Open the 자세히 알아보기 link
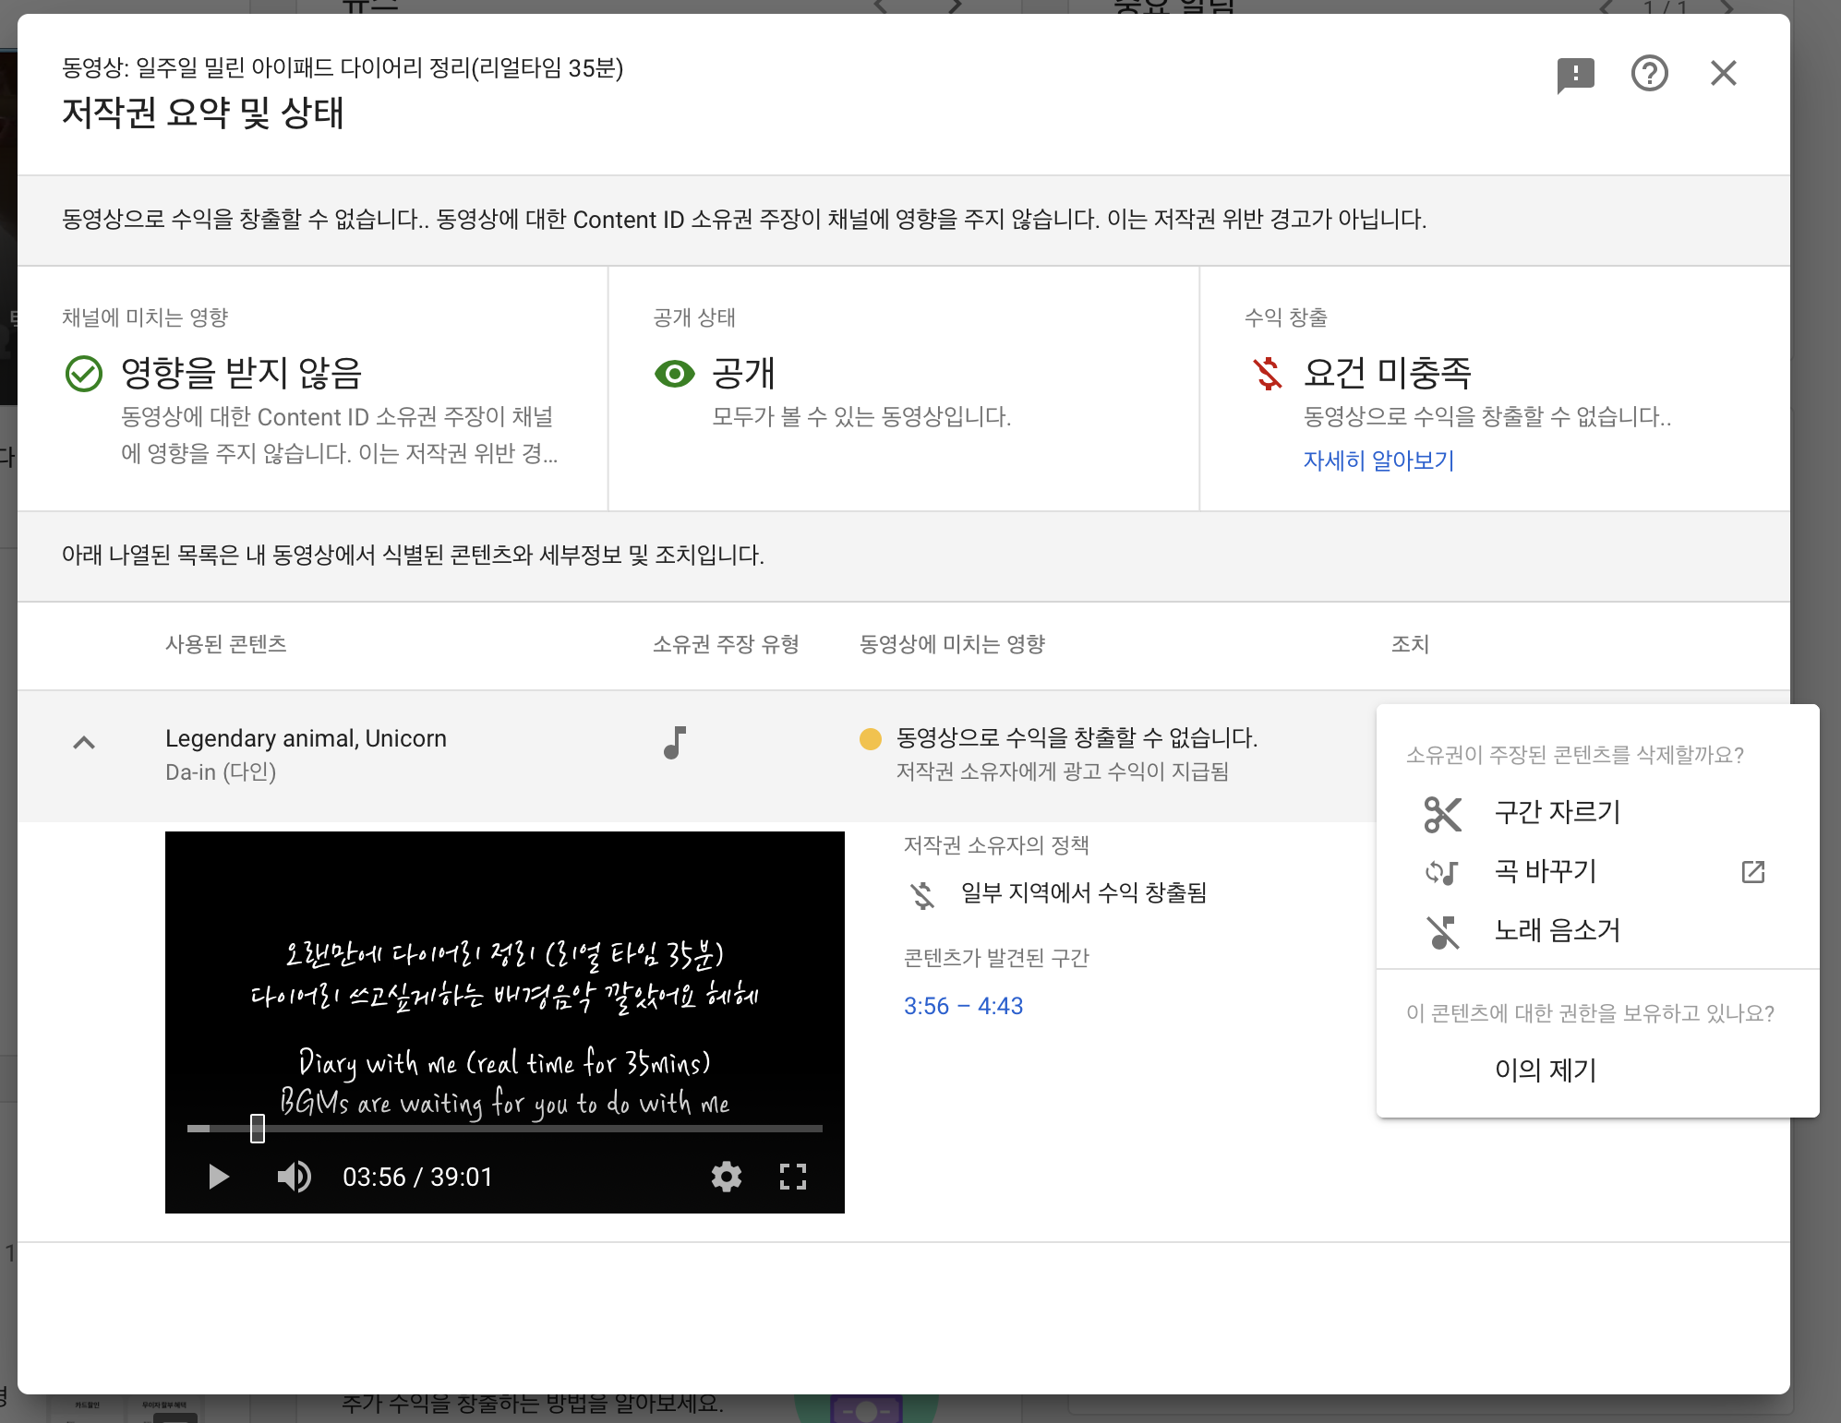This screenshot has width=1841, height=1423. pyautogui.click(x=1378, y=460)
